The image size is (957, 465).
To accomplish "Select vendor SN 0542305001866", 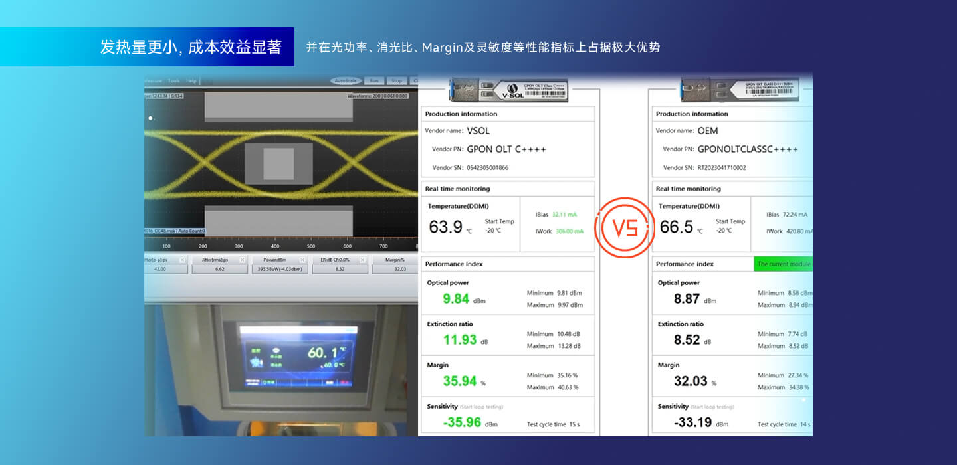I will click(x=487, y=167).
